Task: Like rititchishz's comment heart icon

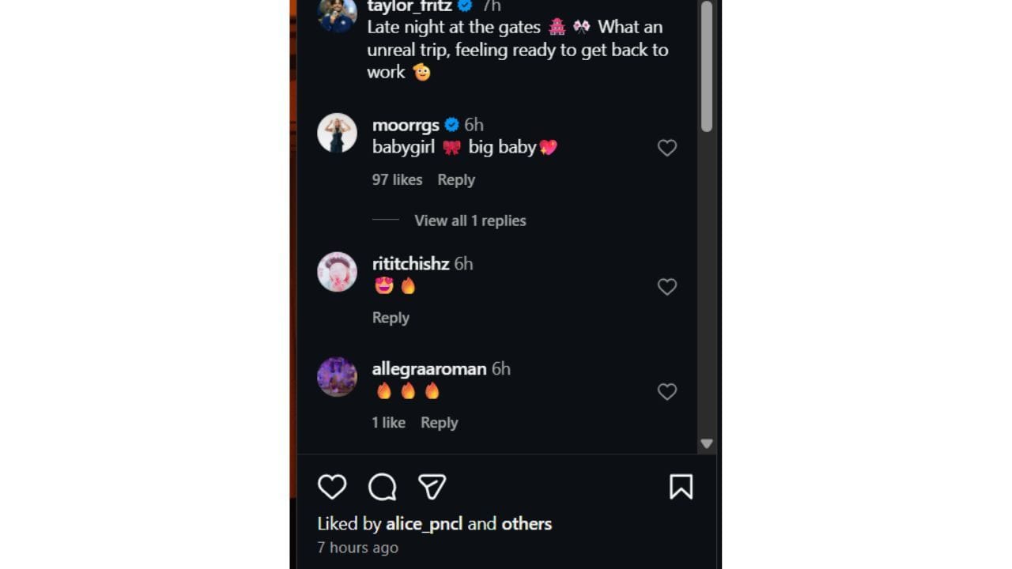Action: pos(666,287)
